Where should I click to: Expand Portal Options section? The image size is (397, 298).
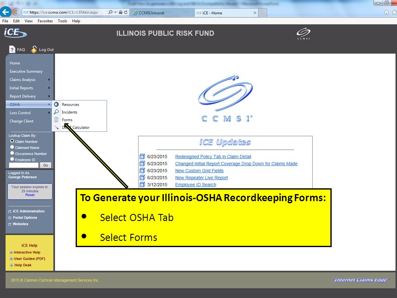click(10, 218)
